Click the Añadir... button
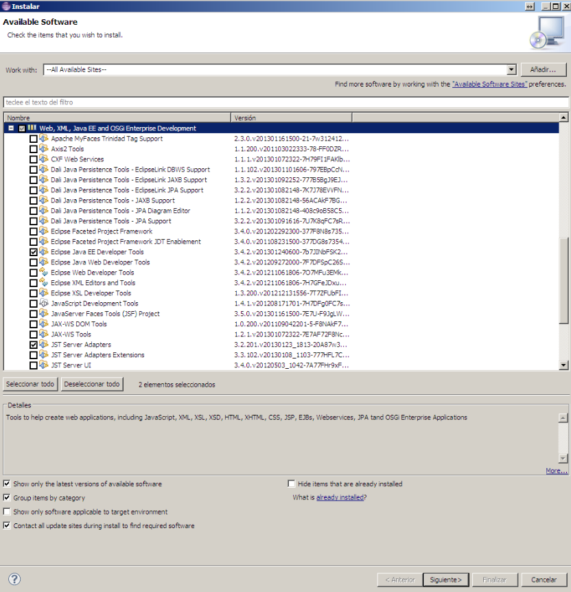571x592 pixels. [543, 69]
